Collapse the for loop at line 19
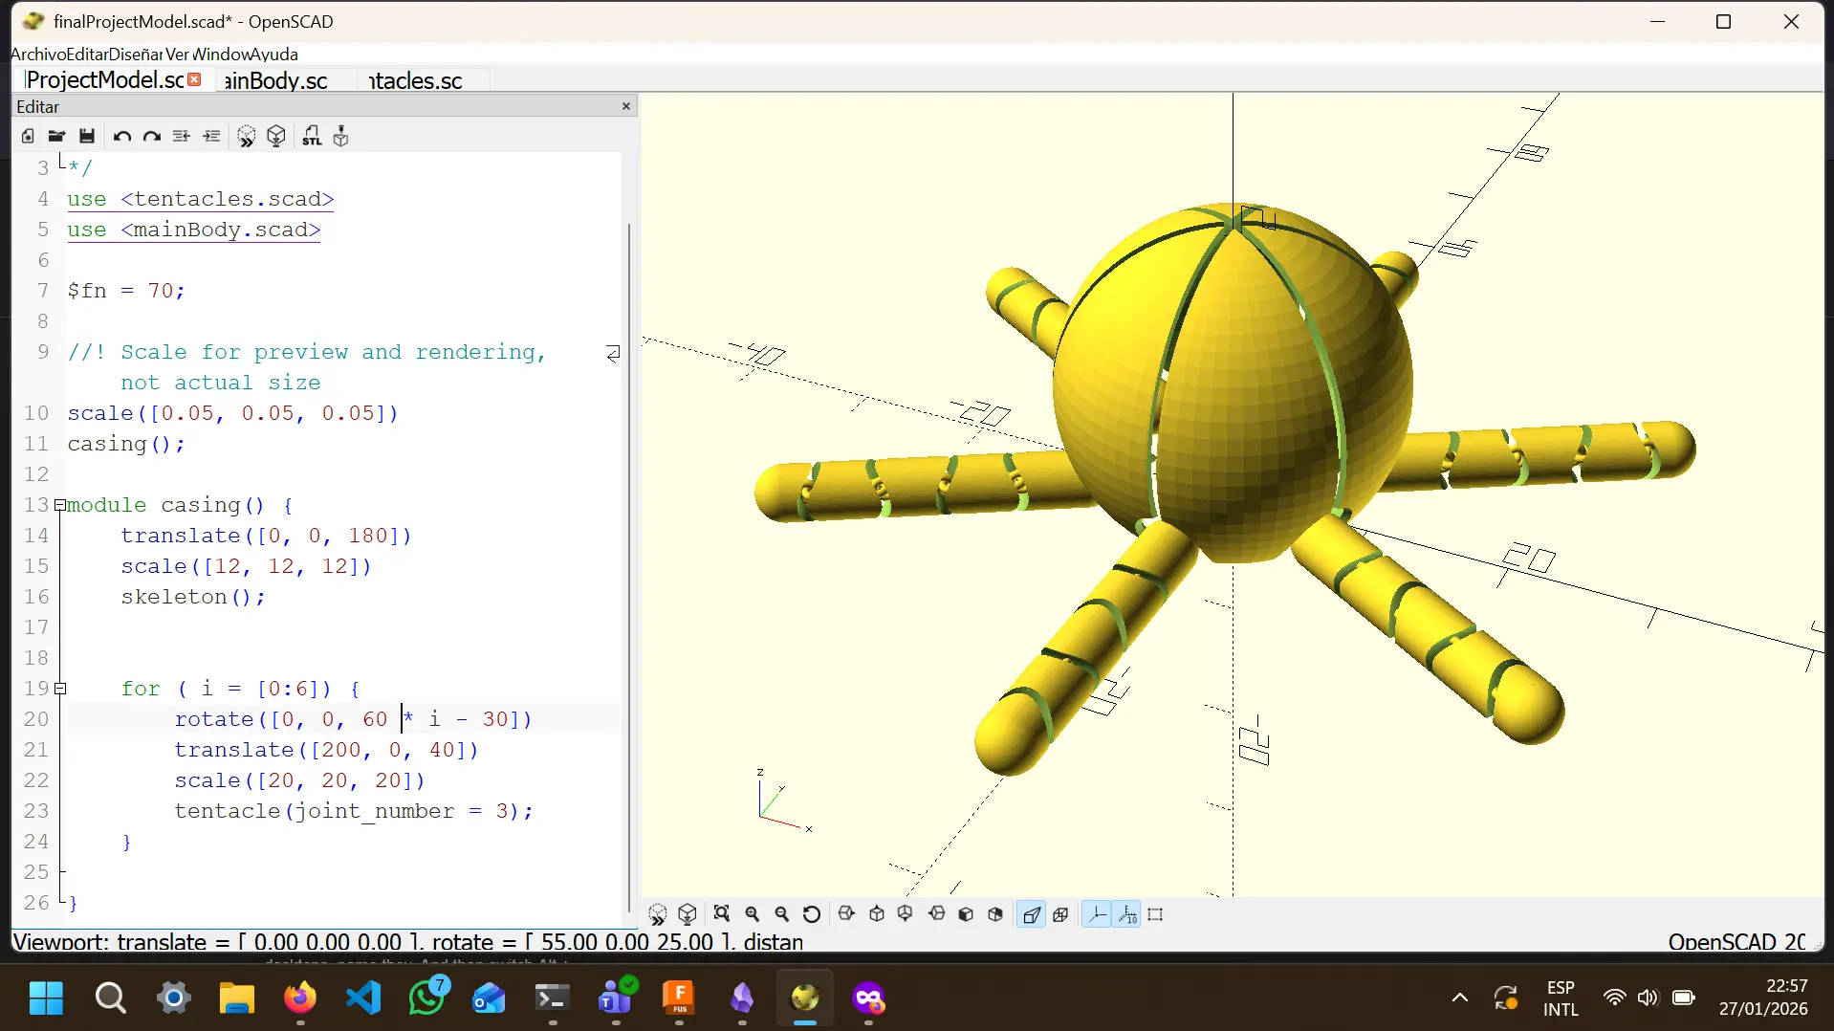 60,689
